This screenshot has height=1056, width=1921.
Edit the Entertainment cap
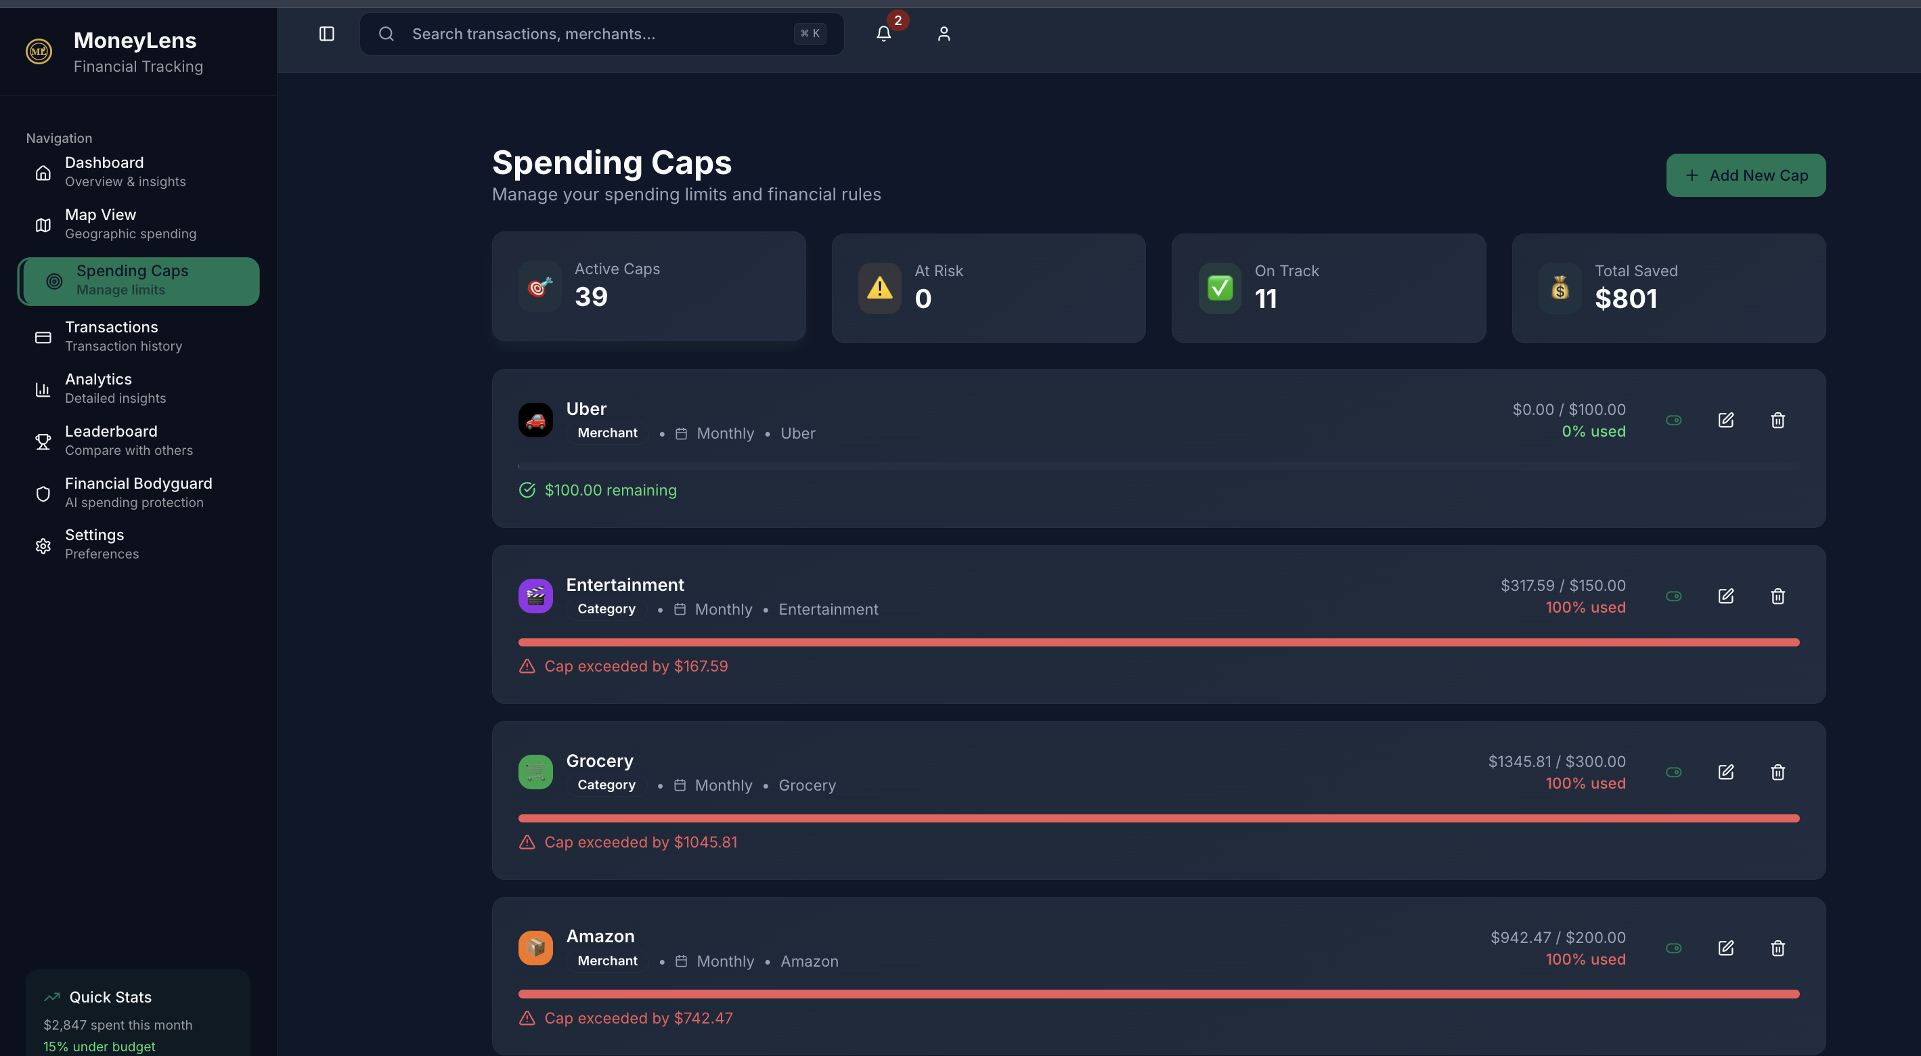pyautogui.click(x=1725, y=596)
